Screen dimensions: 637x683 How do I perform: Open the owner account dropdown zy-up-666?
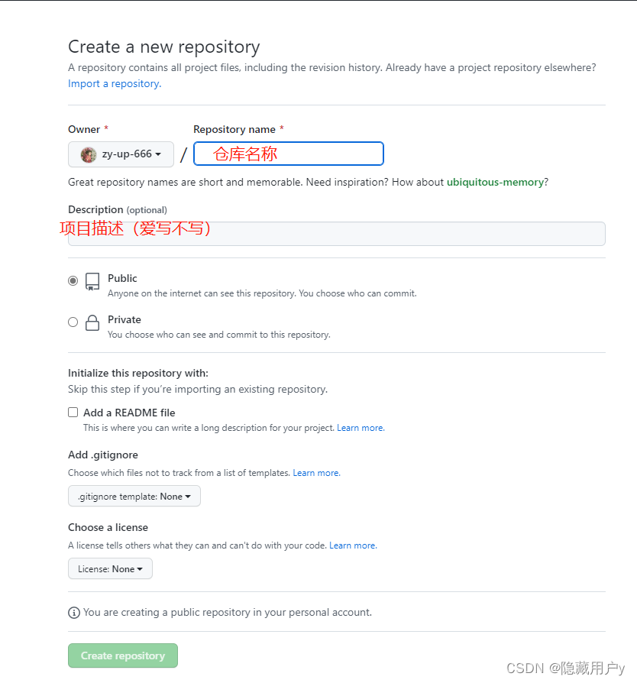point(121,154)
